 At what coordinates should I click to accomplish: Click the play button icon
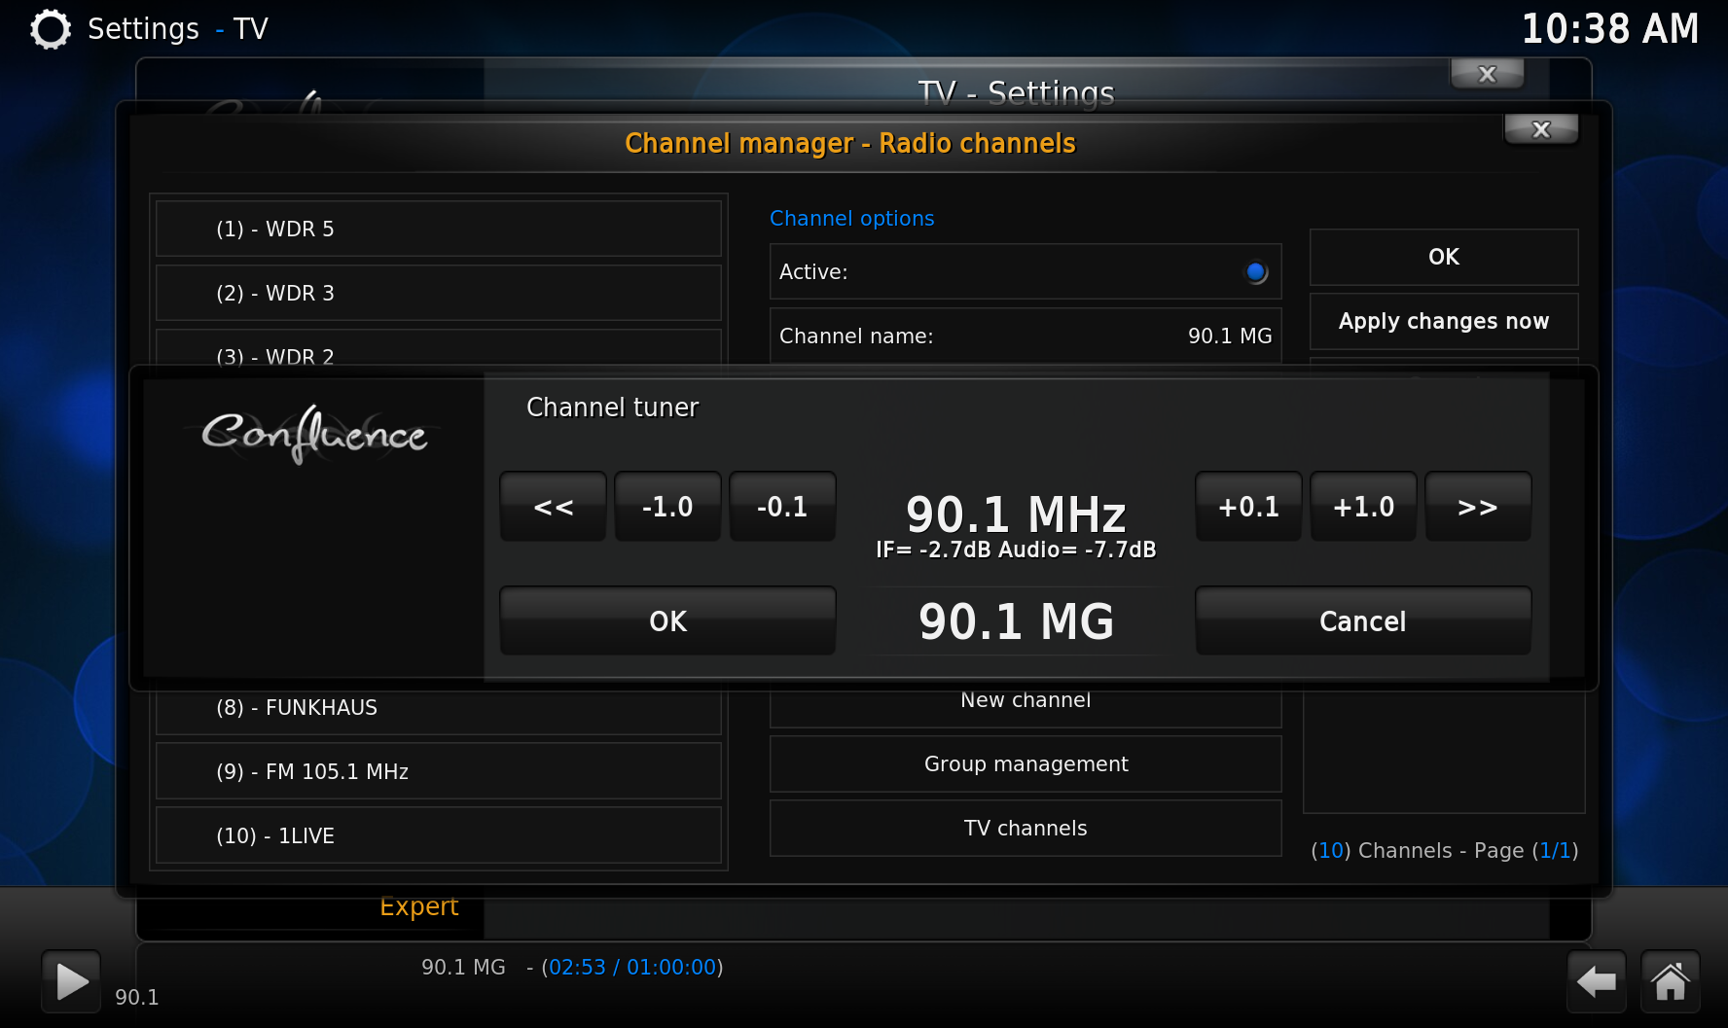pos(71,980)
